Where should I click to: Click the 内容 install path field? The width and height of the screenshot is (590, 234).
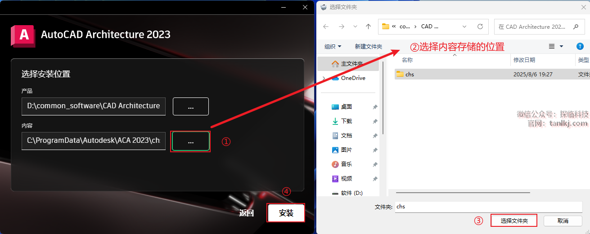[94, 141]
